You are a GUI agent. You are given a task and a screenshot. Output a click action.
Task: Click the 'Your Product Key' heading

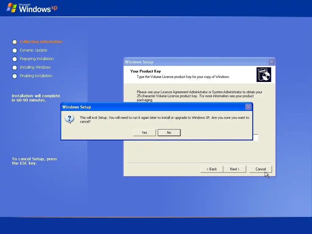[145, 71]
